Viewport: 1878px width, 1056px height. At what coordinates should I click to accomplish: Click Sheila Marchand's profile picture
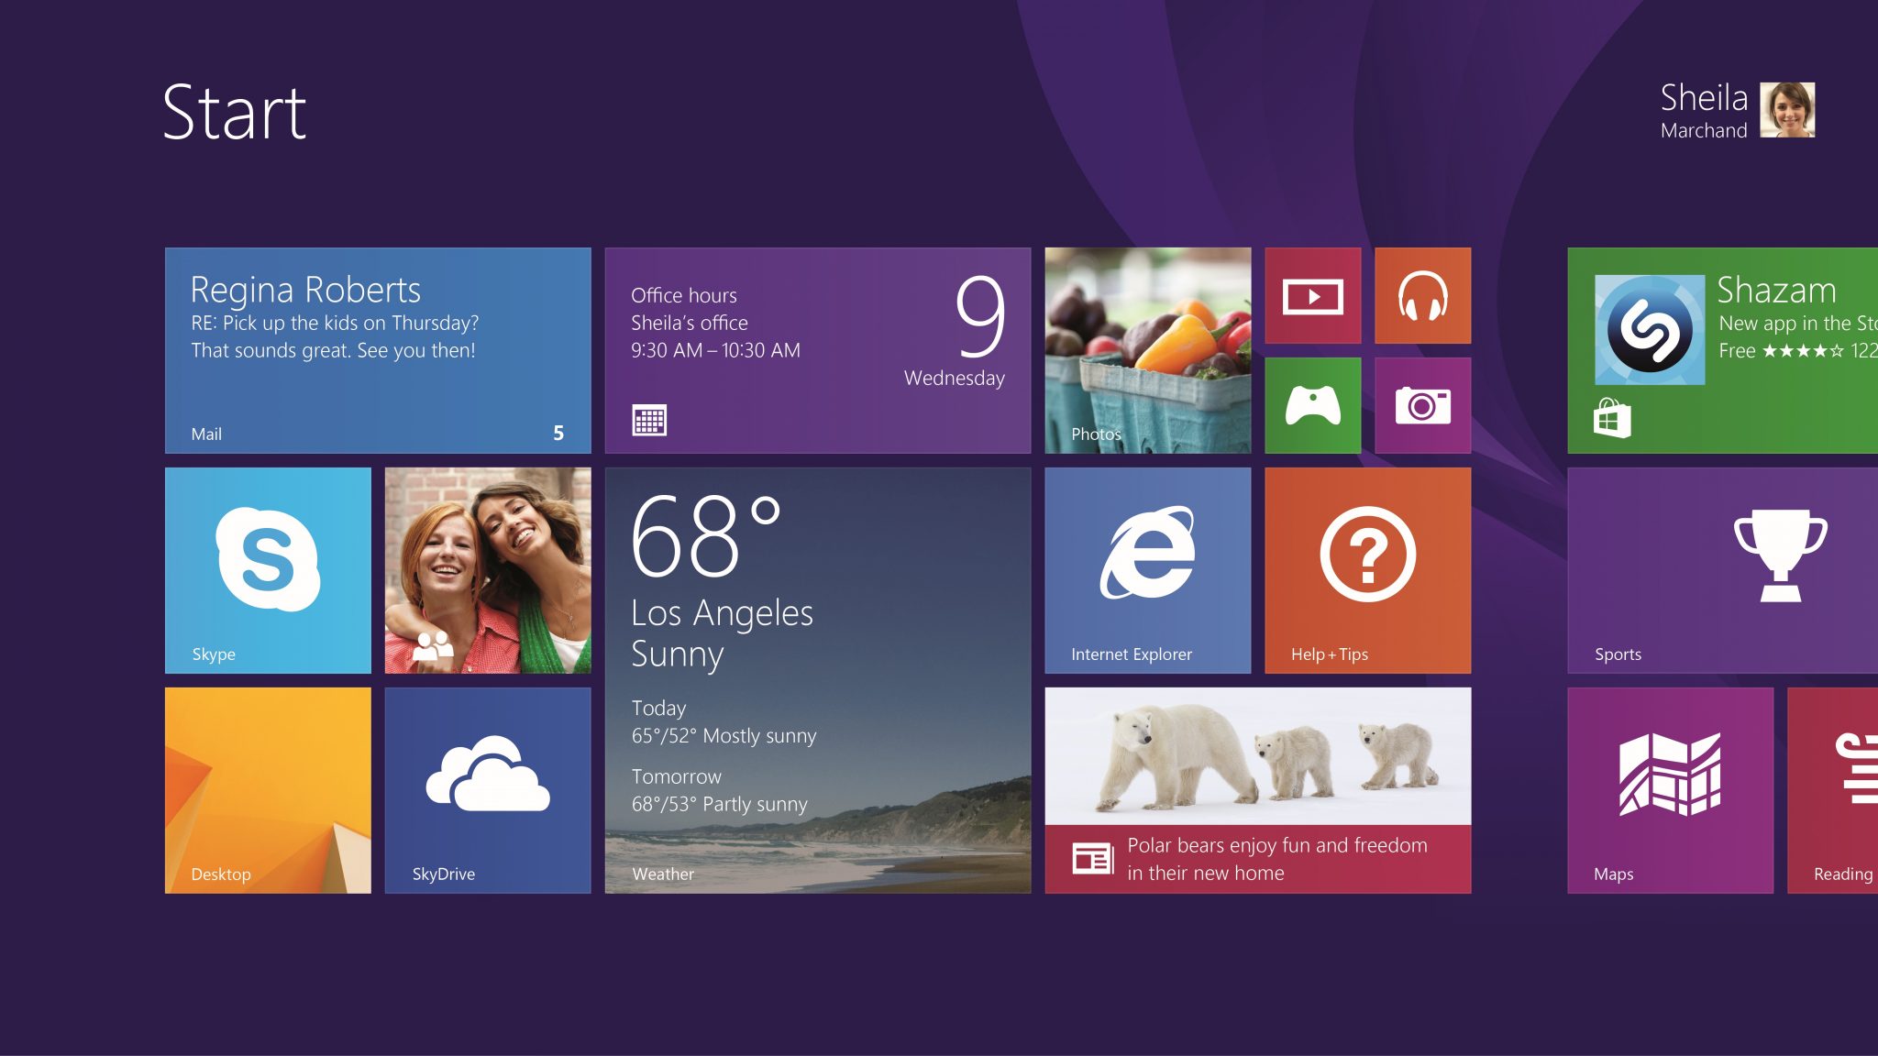click(x=1786, y=110)
